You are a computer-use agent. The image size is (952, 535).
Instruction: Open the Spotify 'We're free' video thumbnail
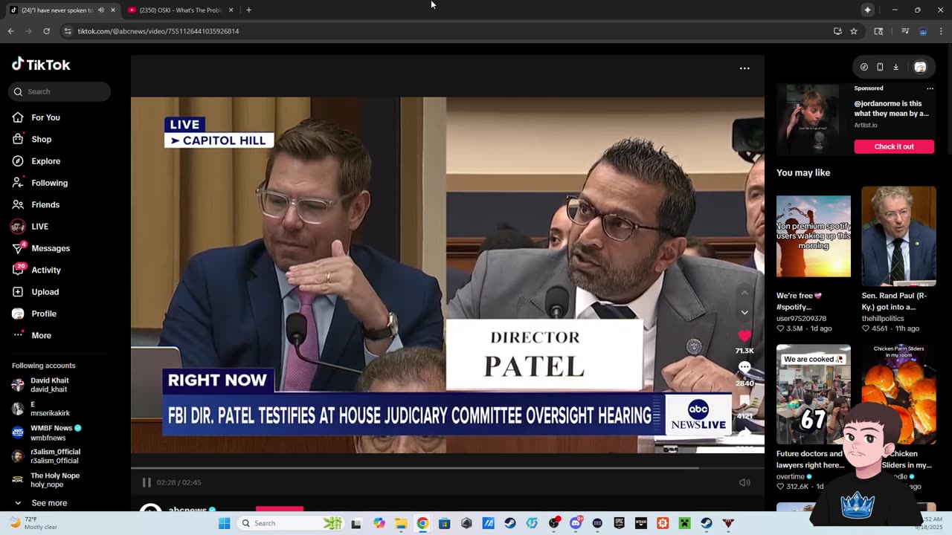(814, 236)
